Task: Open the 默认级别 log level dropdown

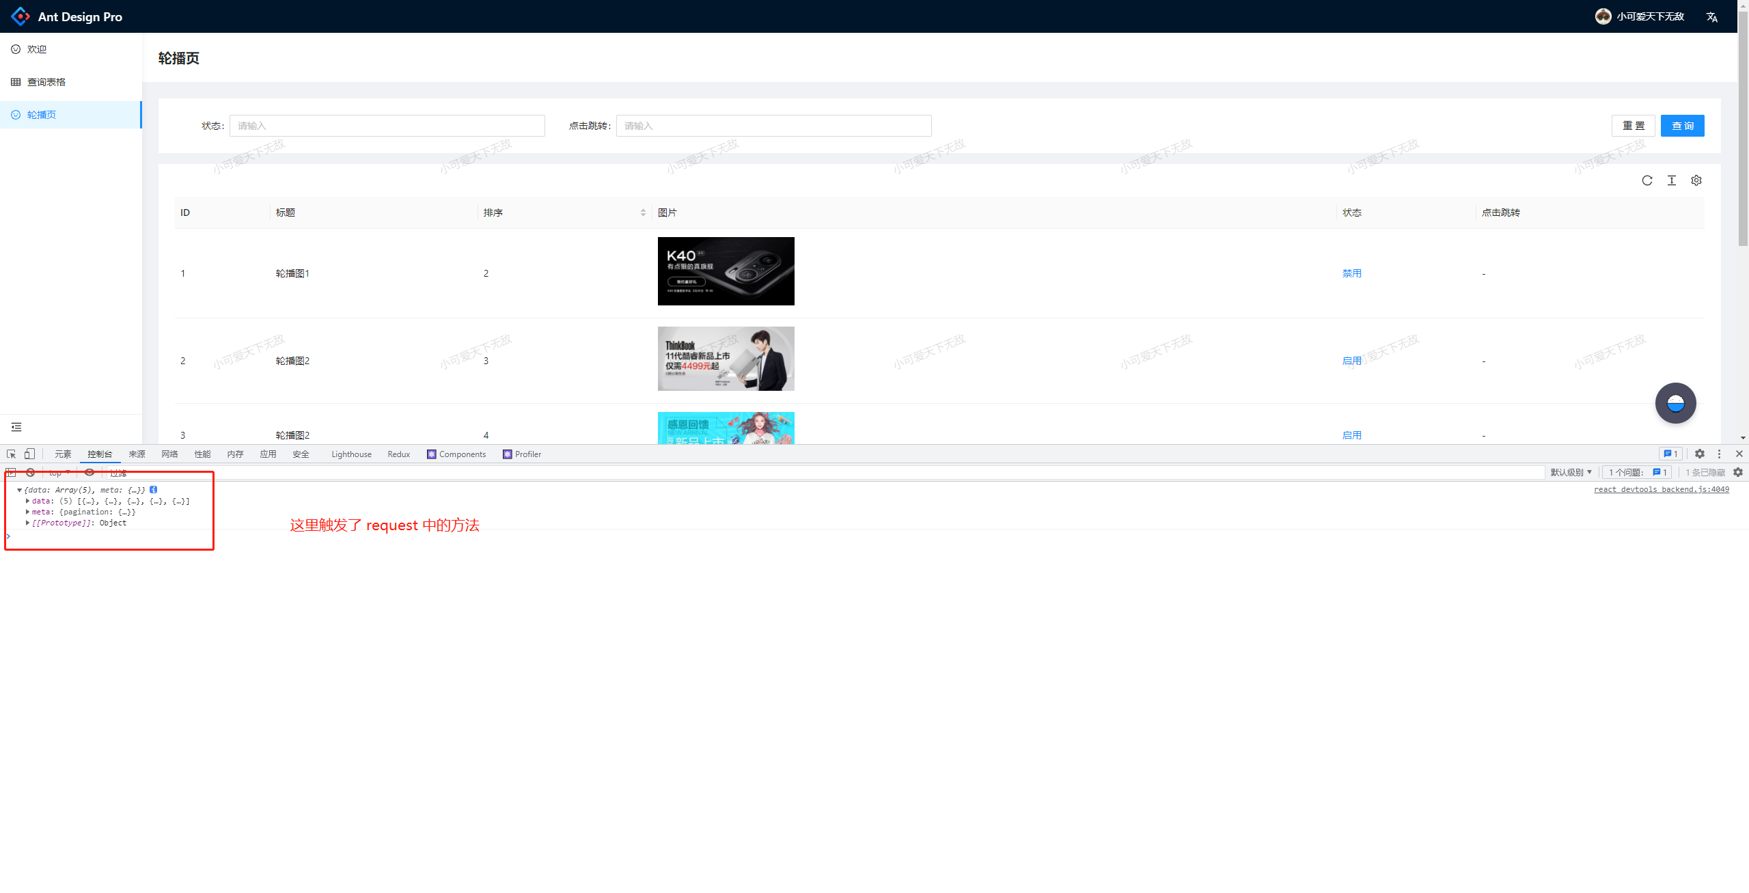Action: click(1569, 472)
